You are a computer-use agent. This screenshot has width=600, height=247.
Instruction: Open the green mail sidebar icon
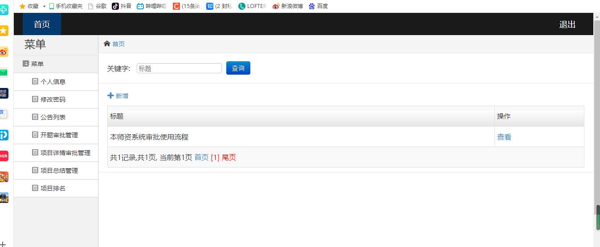pos(4,72)
